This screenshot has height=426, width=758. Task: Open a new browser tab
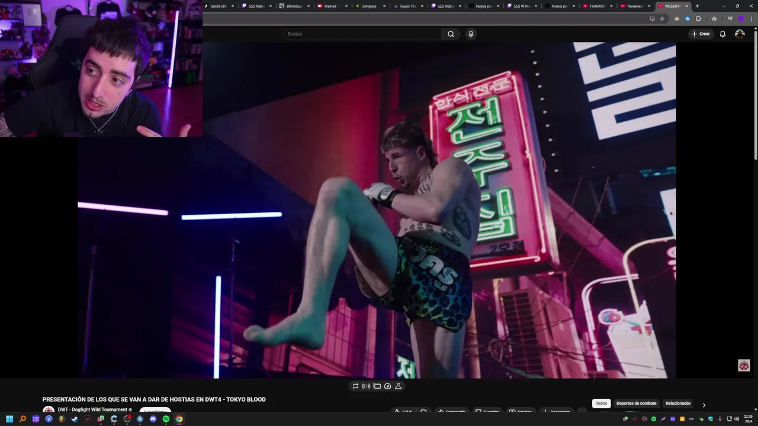(x=697, y=6)
